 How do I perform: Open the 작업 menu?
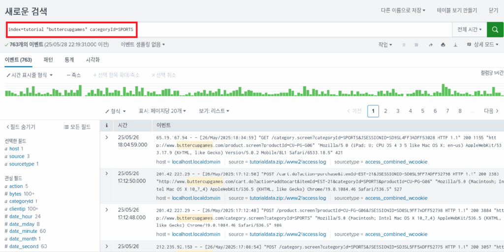click(385, 45)
